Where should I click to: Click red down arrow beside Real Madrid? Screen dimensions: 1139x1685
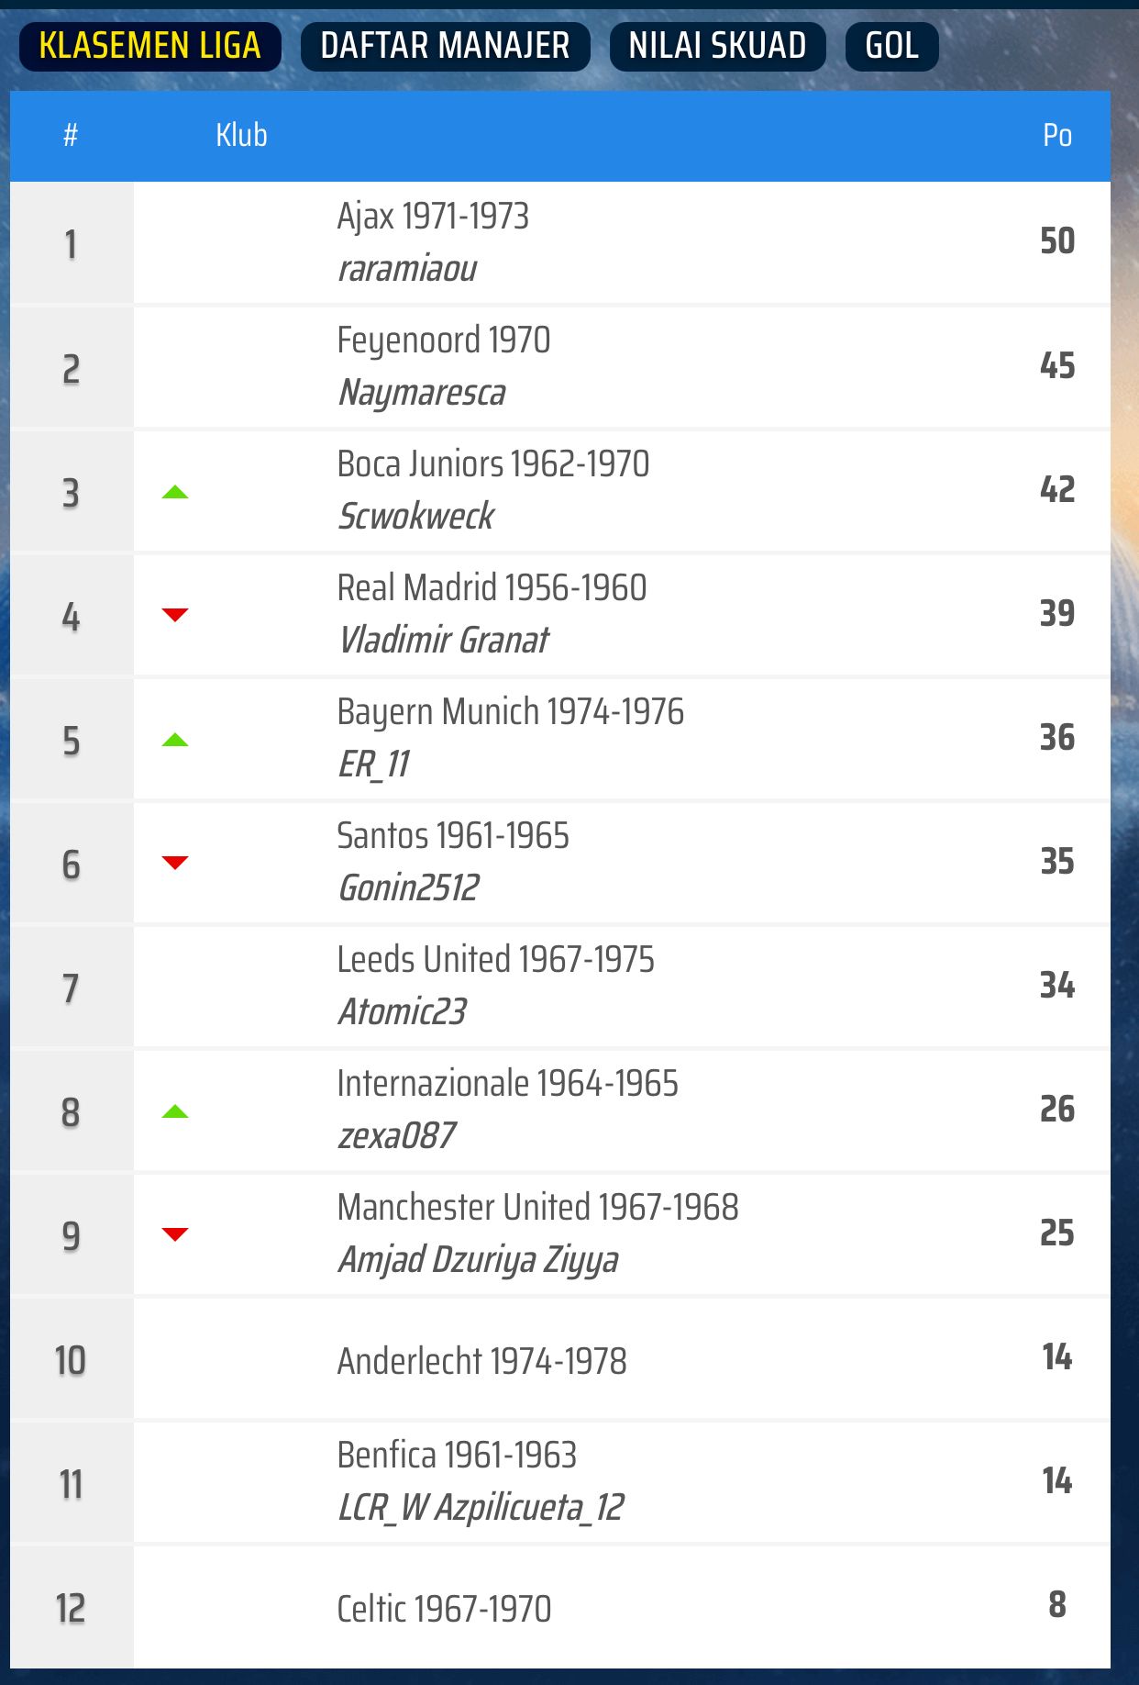coord(175,615)
